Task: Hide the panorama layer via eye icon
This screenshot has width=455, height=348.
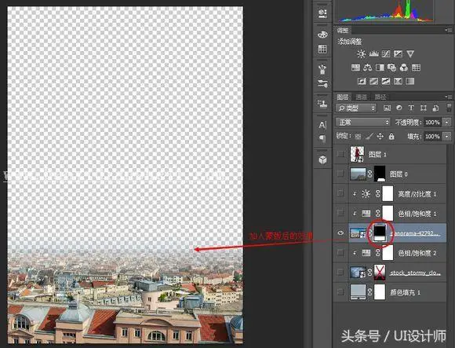Action: 340,233
